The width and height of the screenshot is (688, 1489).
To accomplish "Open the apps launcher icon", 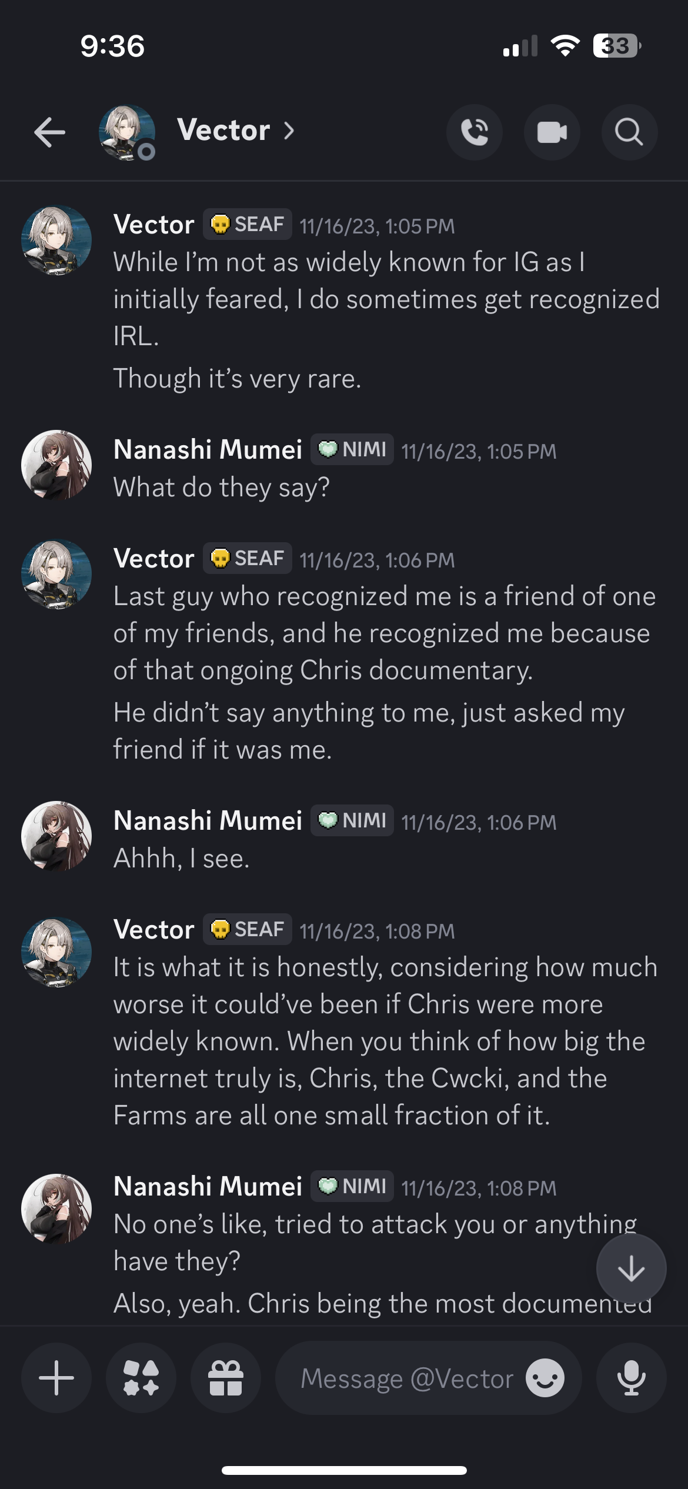I will click(141, 1378).
